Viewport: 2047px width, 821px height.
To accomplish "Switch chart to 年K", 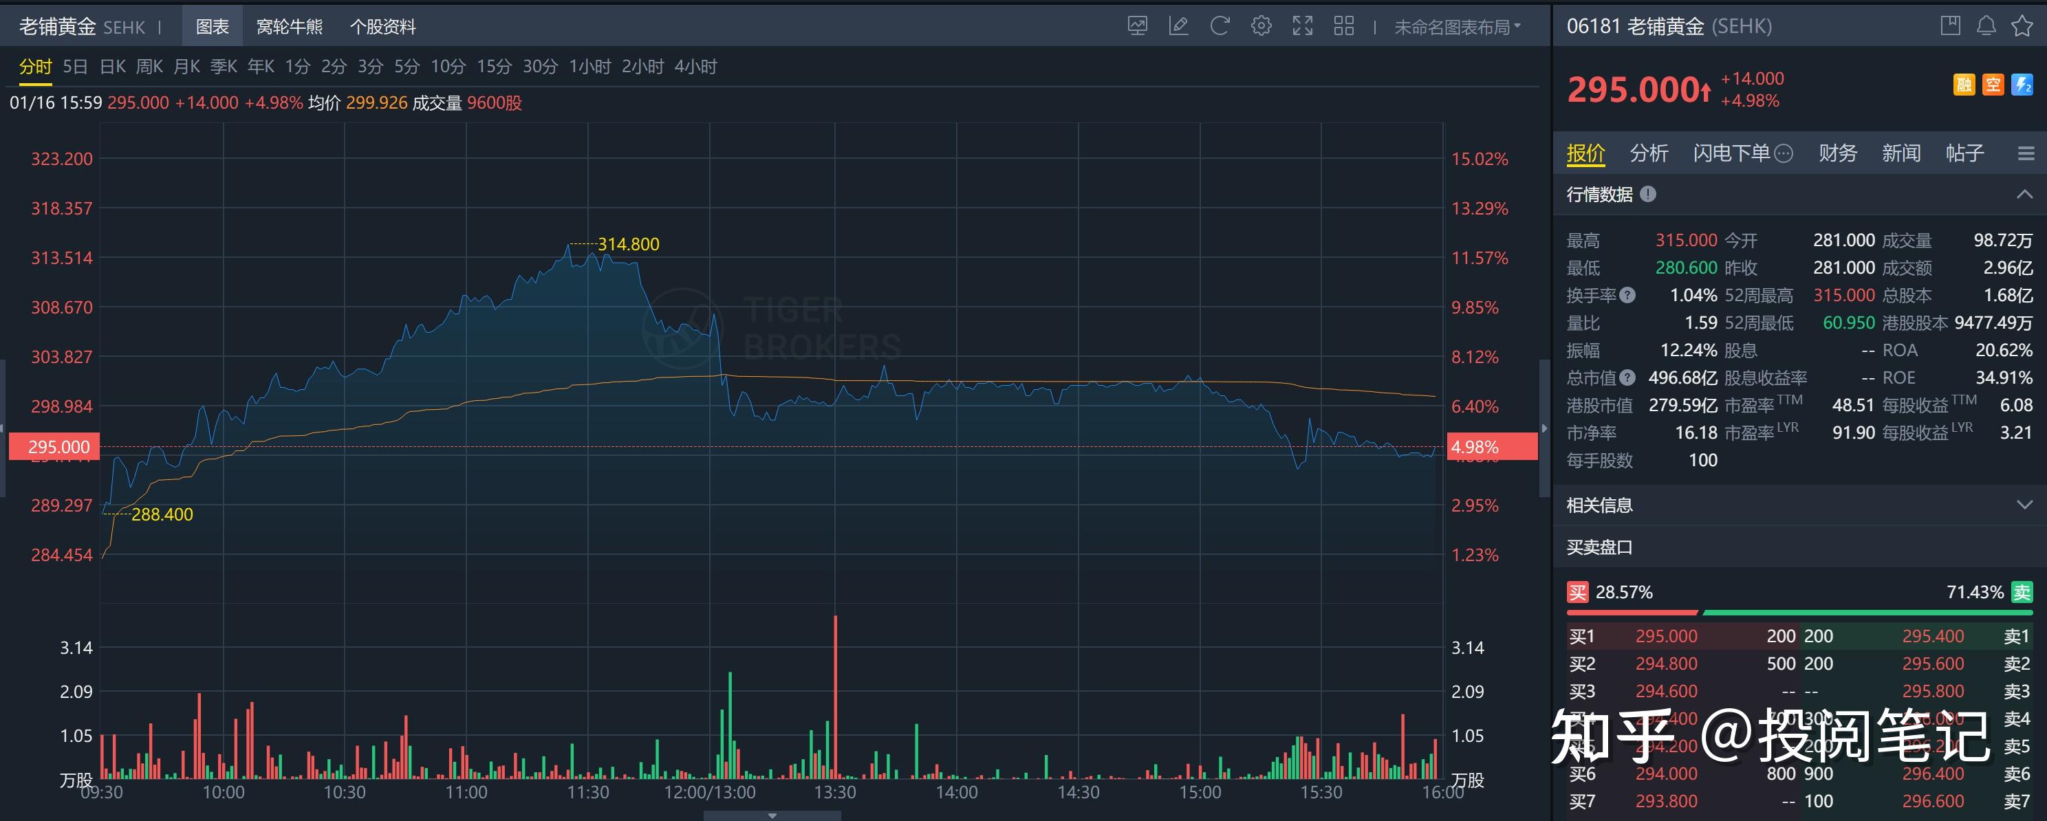I will click(x=261, y=67).
